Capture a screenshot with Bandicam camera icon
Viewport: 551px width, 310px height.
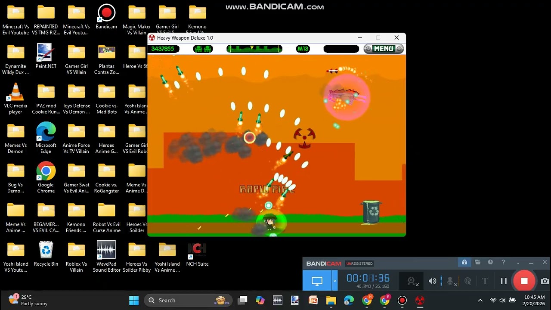pos(545,281)
